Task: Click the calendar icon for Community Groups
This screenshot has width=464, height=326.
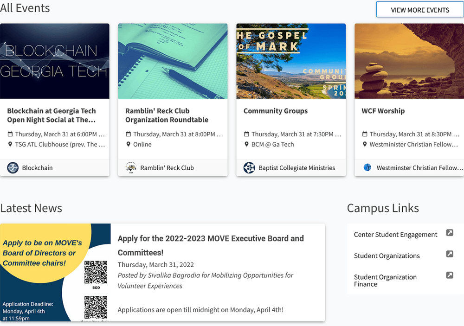Action: (x=246, y=134)
